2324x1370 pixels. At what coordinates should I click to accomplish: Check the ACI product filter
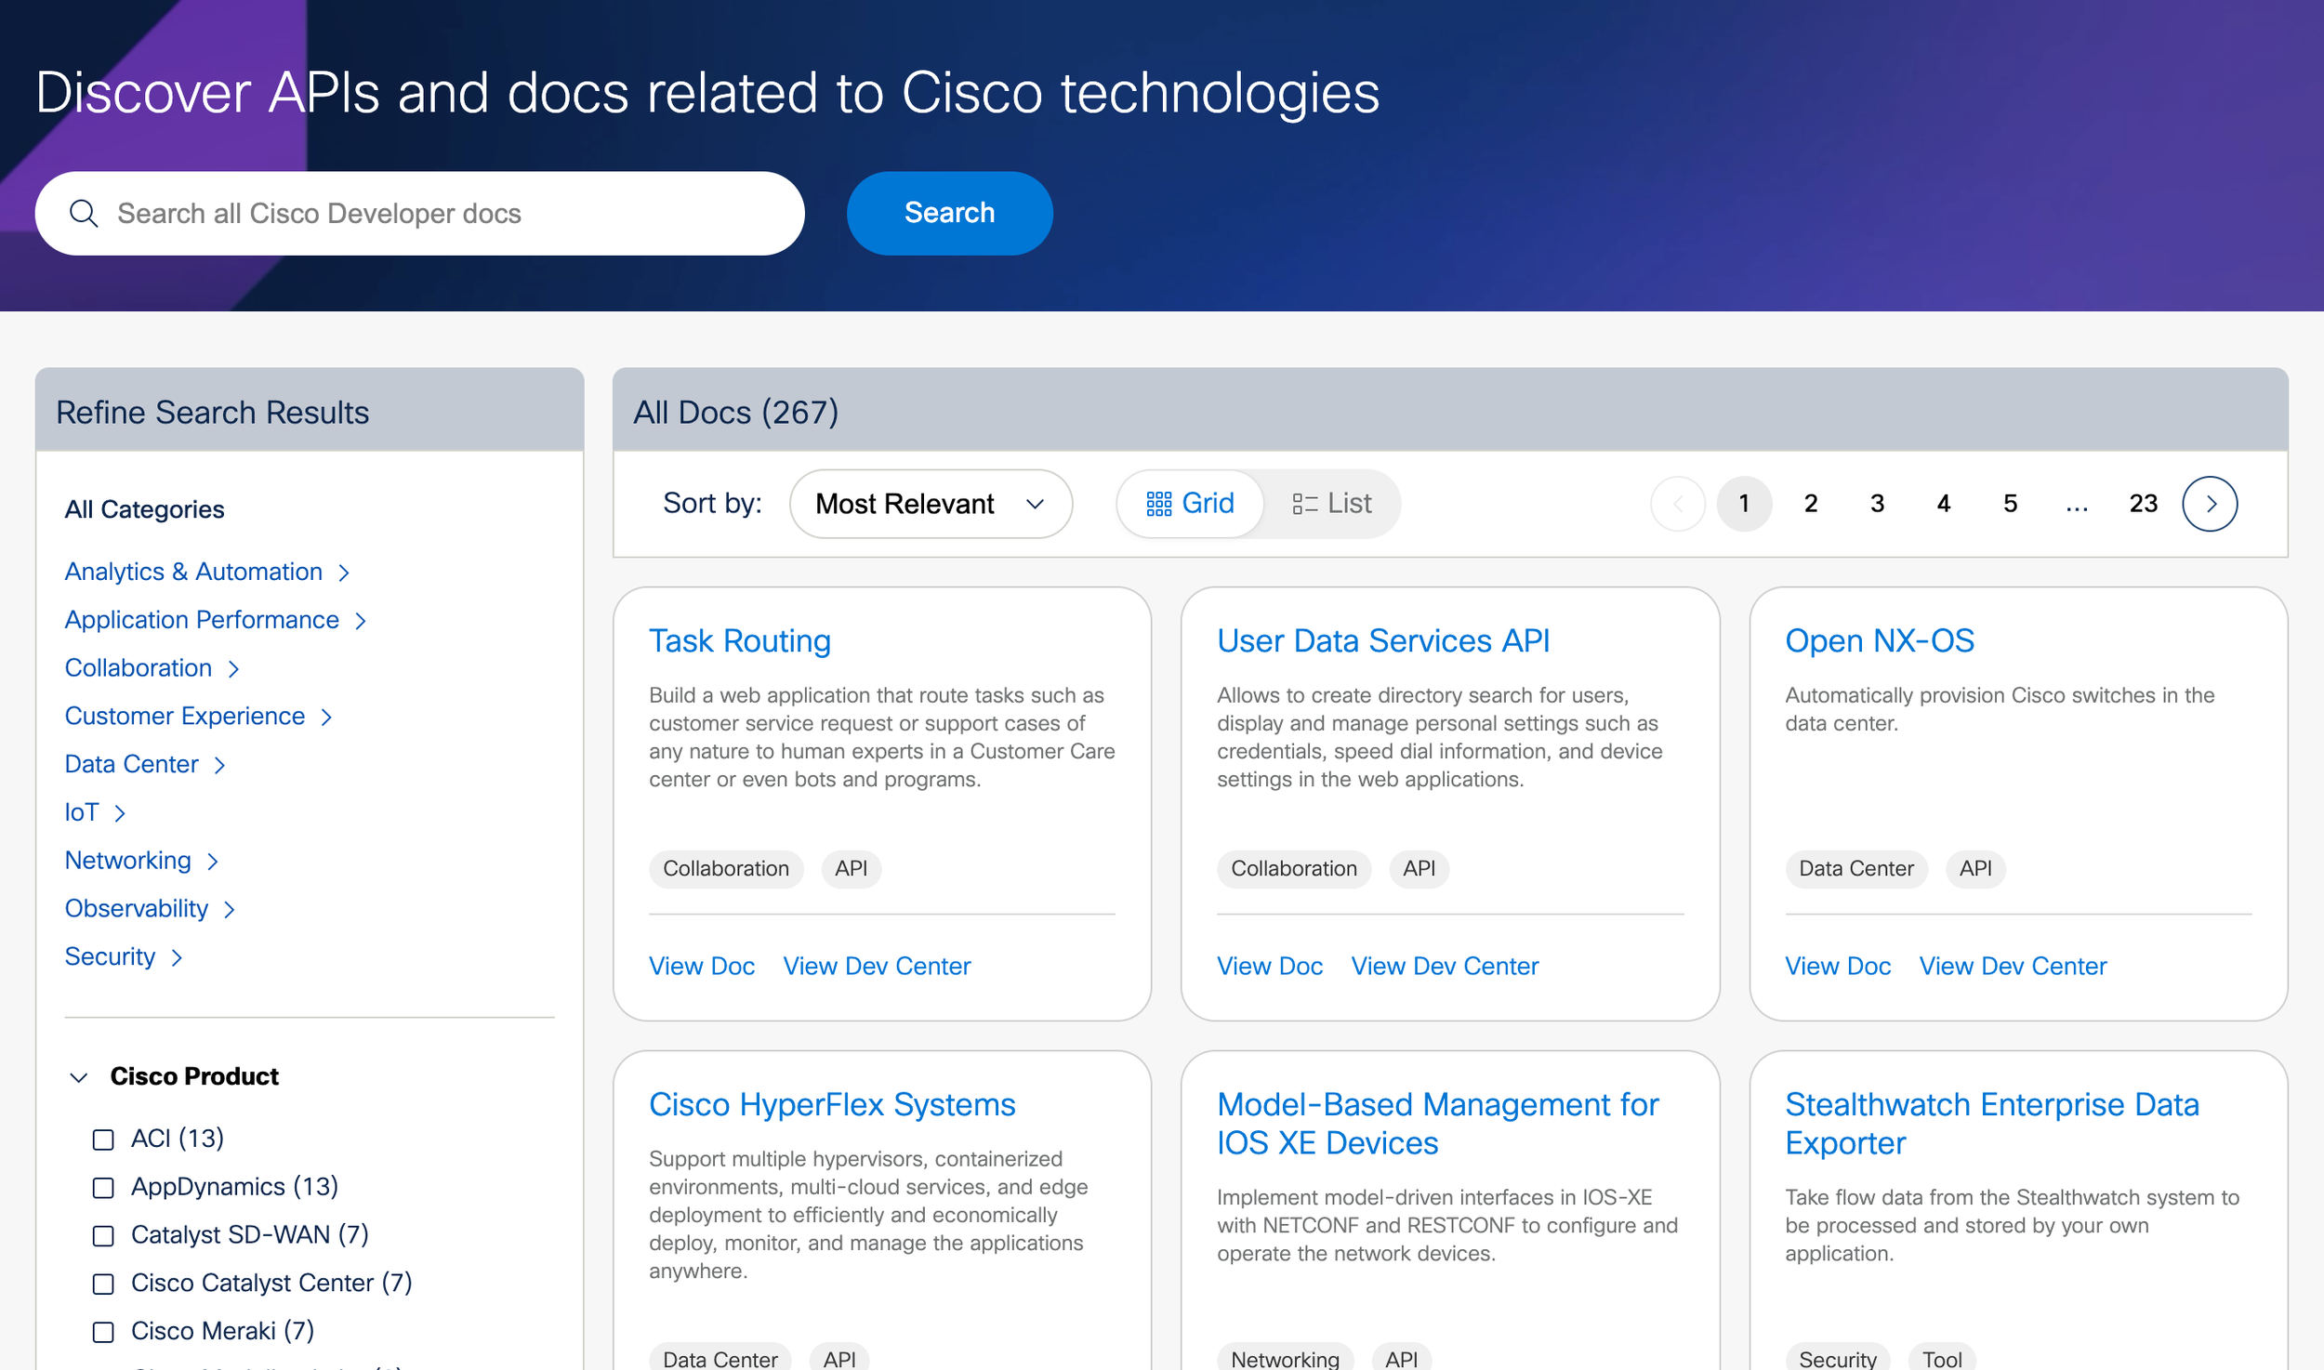103,1139
